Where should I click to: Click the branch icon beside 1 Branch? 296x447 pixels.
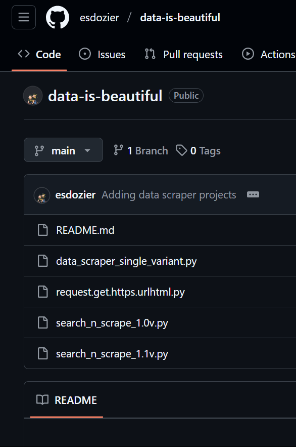tap(118, 150)
